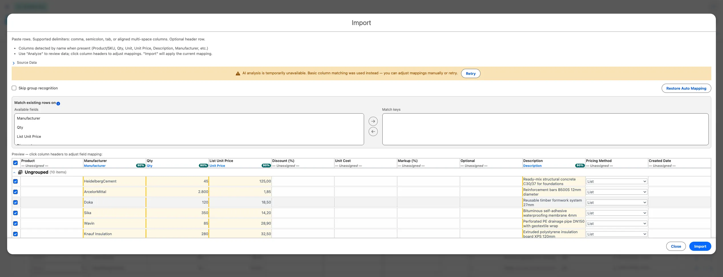Click the Markup (%) column header
The image size is (723, 277).
pos(428,163)
